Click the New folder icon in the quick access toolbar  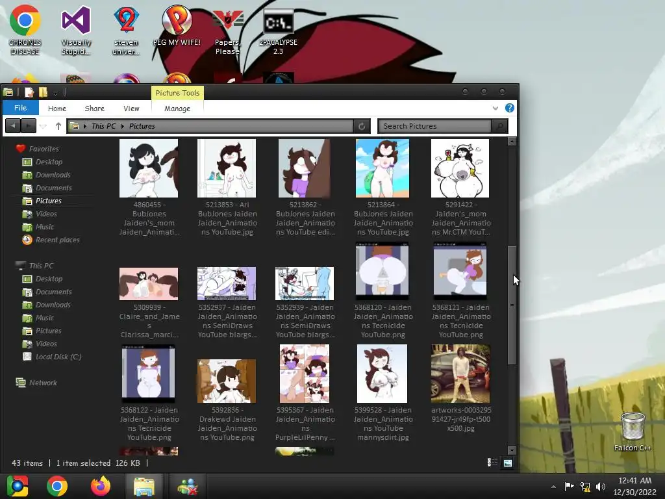(43, 92)
